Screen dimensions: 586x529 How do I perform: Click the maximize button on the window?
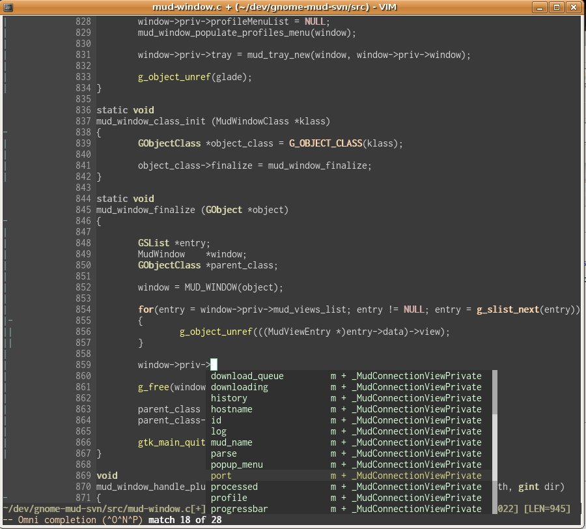(558, 7)
